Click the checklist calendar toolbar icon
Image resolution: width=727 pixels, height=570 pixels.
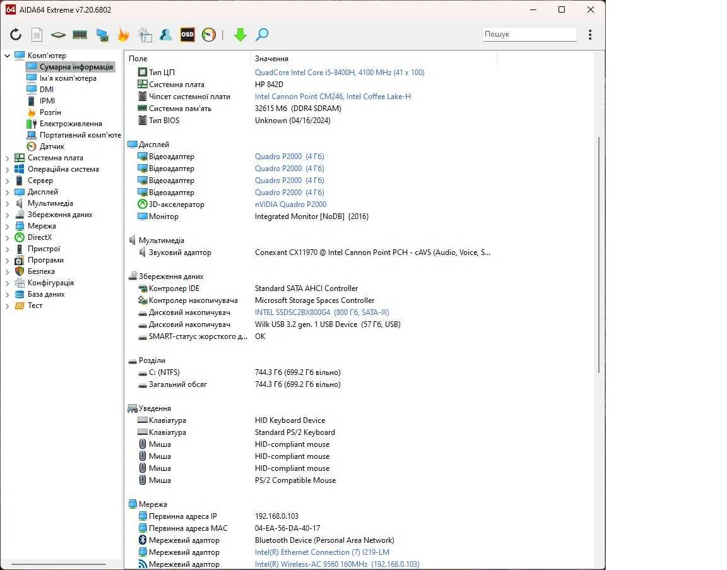(145, 35)
